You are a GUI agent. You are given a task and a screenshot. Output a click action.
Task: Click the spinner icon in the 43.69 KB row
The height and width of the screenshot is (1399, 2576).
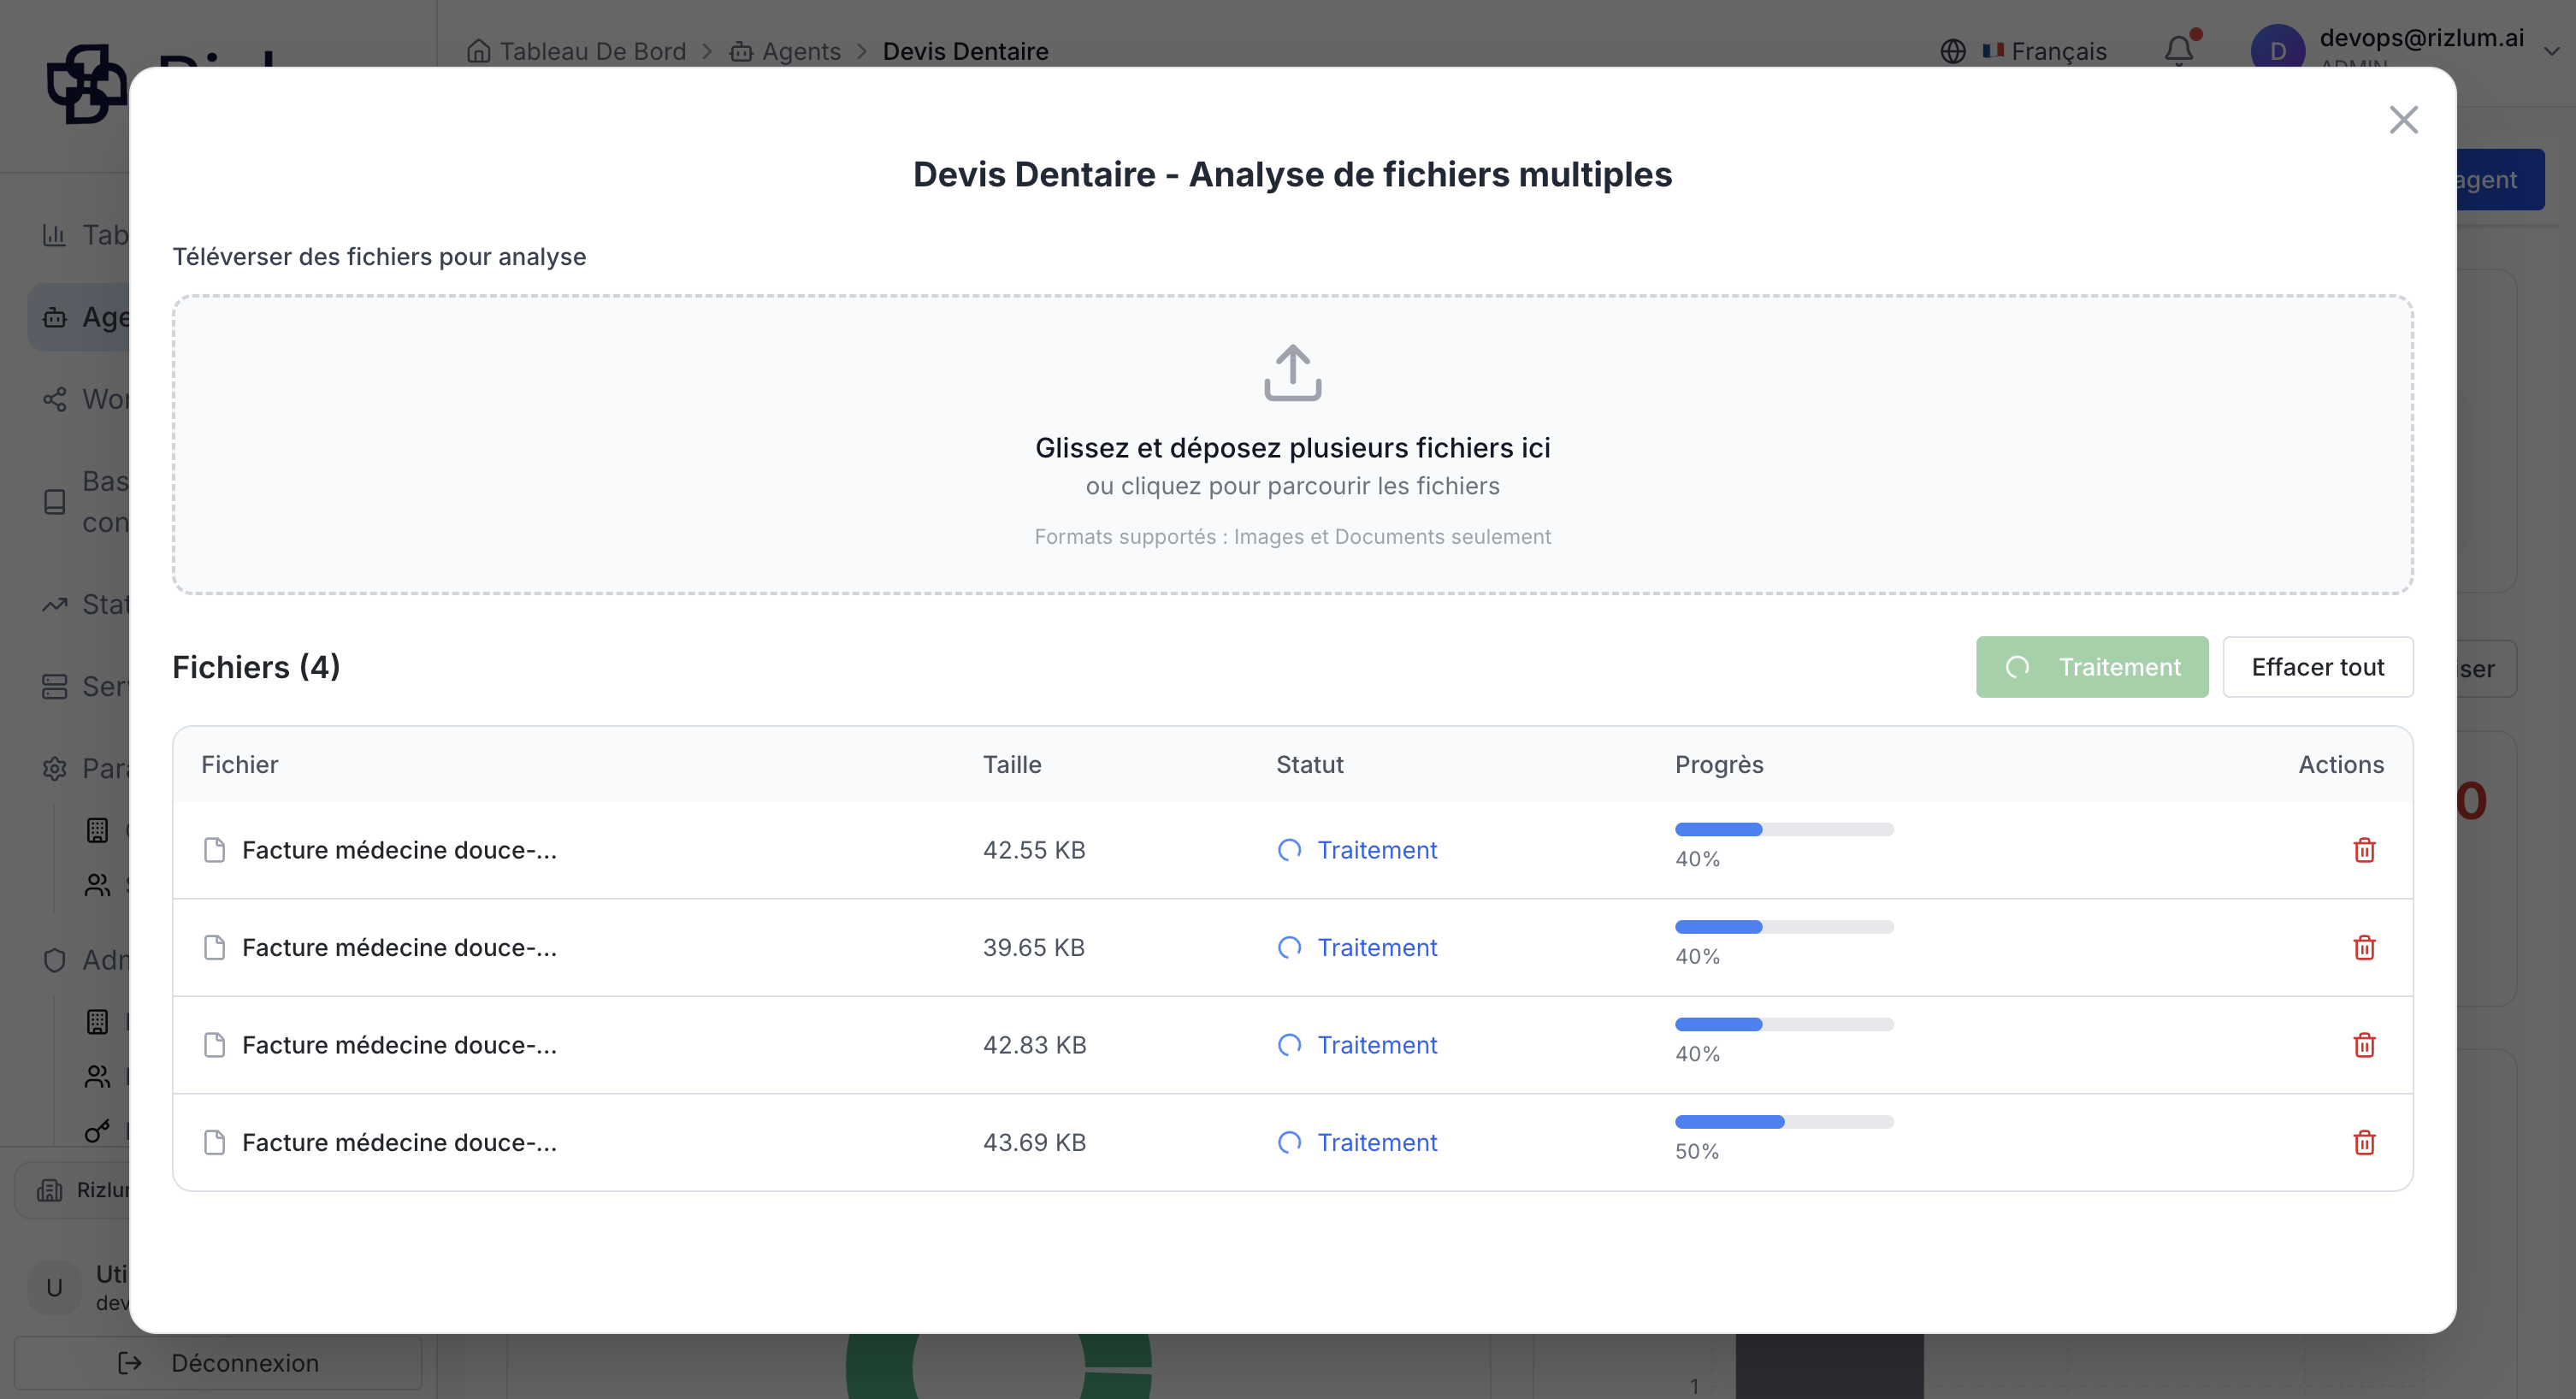[x=1289, y=1142]
